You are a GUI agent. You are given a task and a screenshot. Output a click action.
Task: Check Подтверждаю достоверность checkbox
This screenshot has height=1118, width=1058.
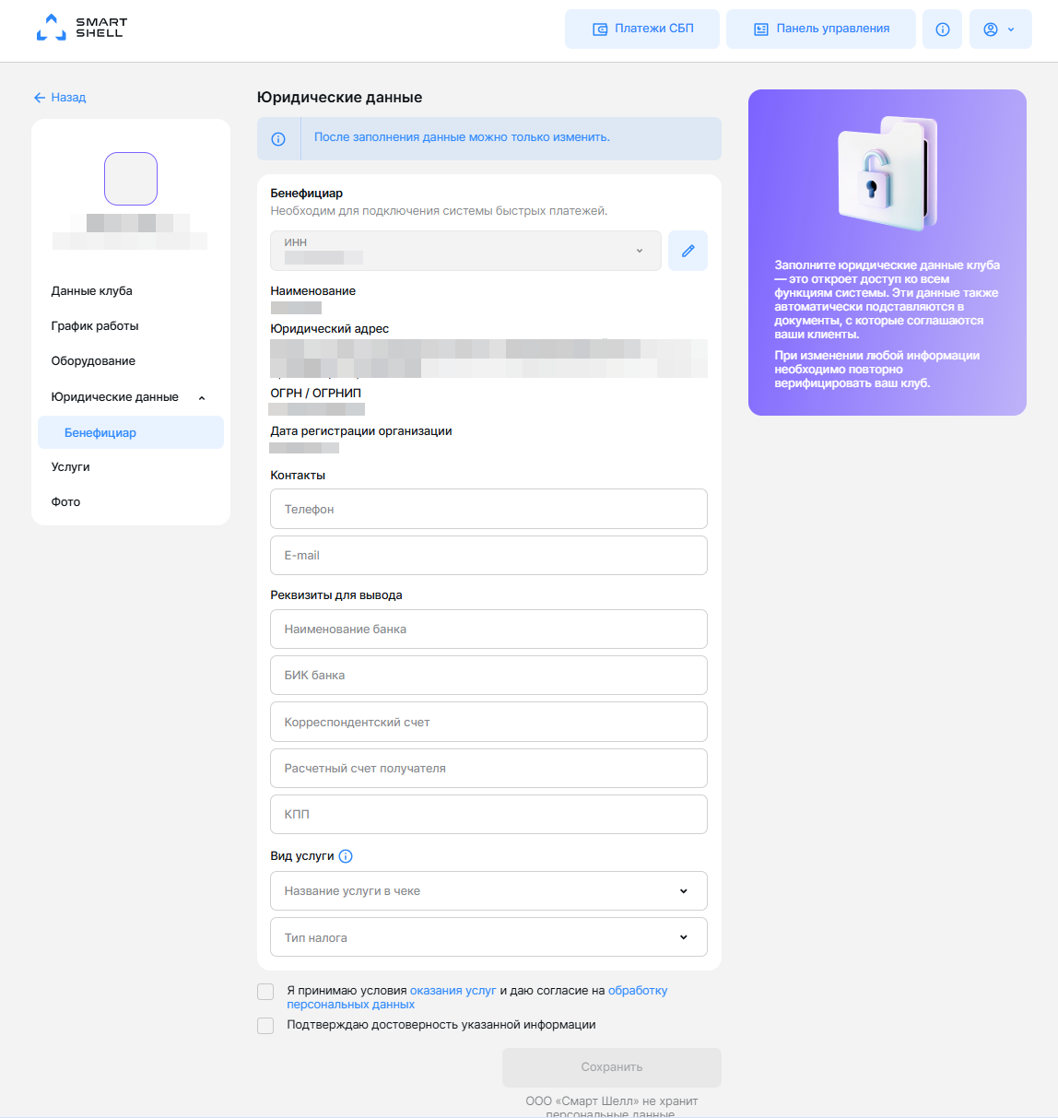(265, 1026)
